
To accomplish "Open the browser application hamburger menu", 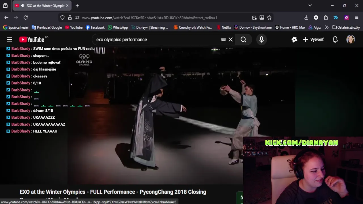I will tap(356, 18).
